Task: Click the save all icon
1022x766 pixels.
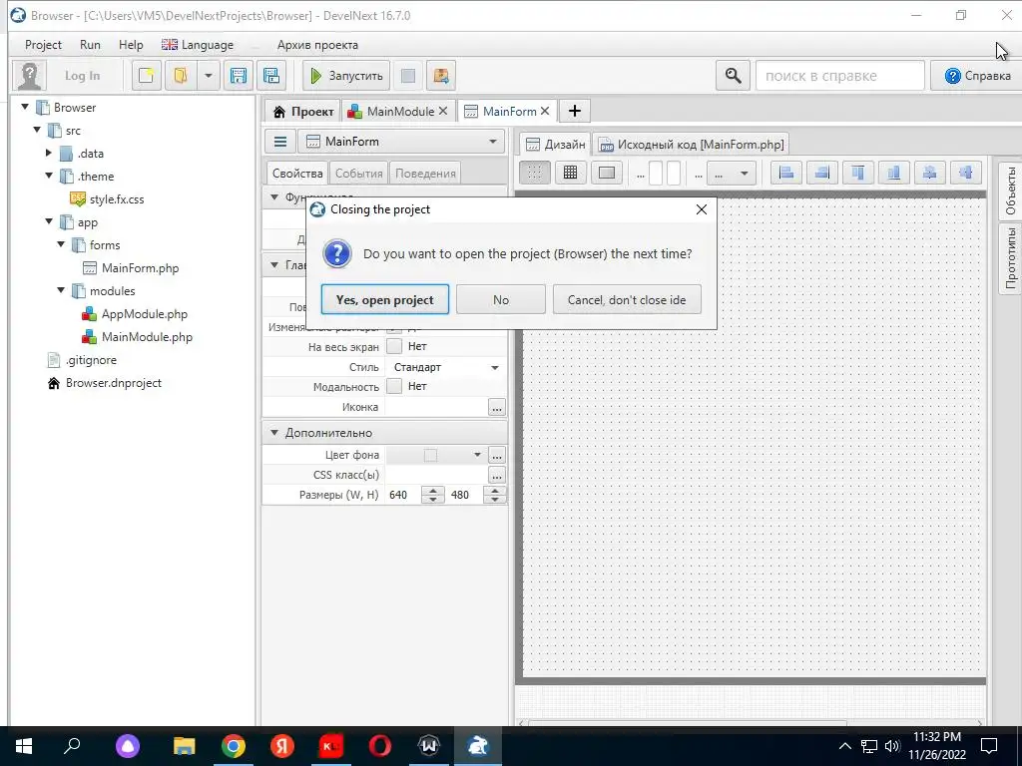Action: click(x=271, y=76)
